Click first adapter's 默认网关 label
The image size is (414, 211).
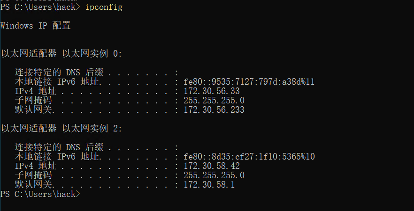click(33, 109)
